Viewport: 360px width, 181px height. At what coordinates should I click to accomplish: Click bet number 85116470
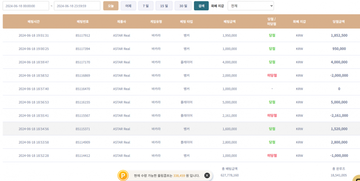pos(83,89)
